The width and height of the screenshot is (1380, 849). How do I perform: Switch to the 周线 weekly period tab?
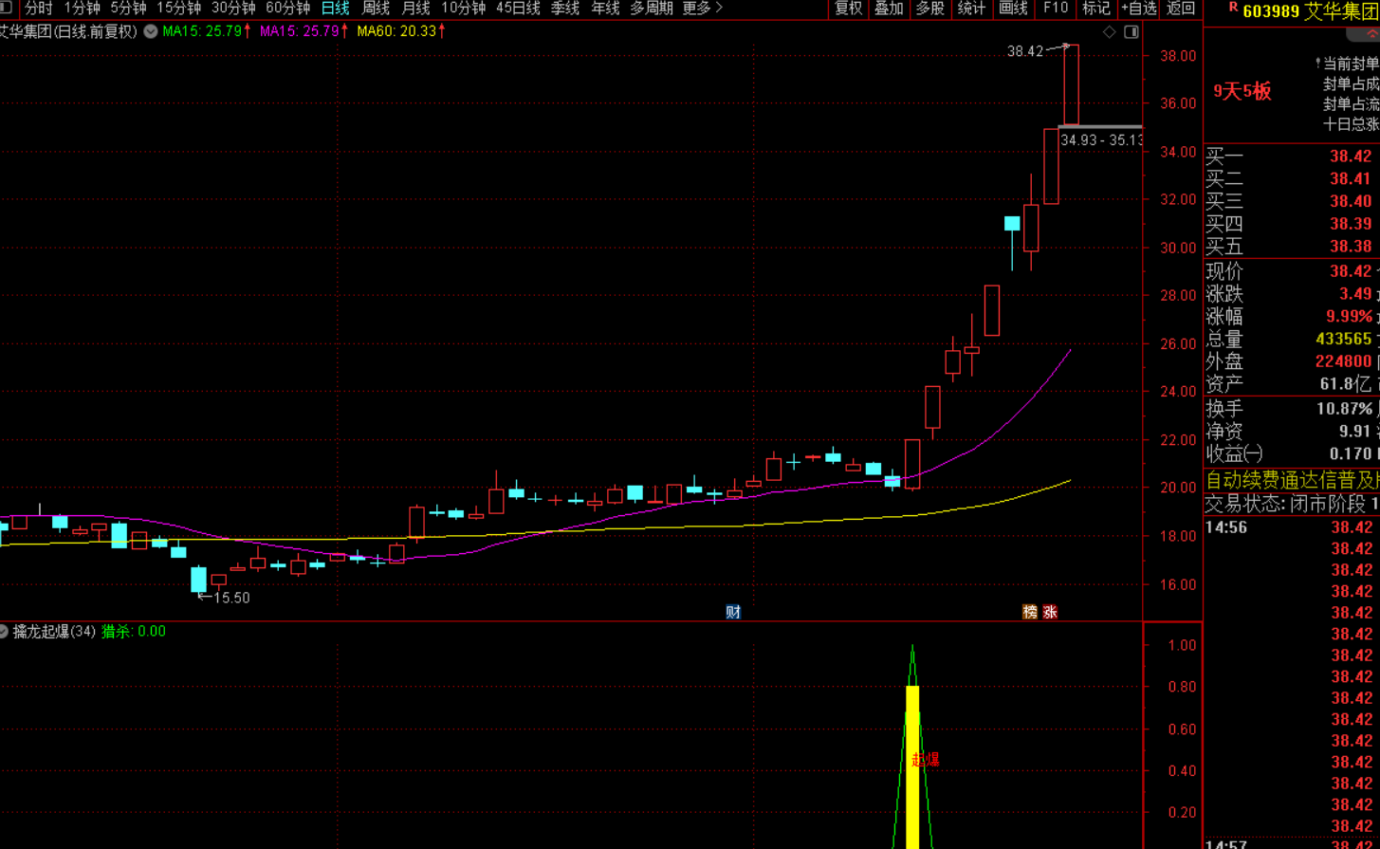coord(376,9)
